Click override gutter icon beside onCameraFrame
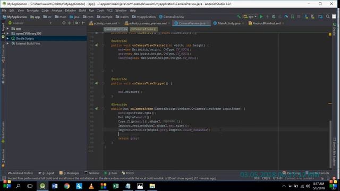Viewport: 340px width, 191px height. [97, 108]
